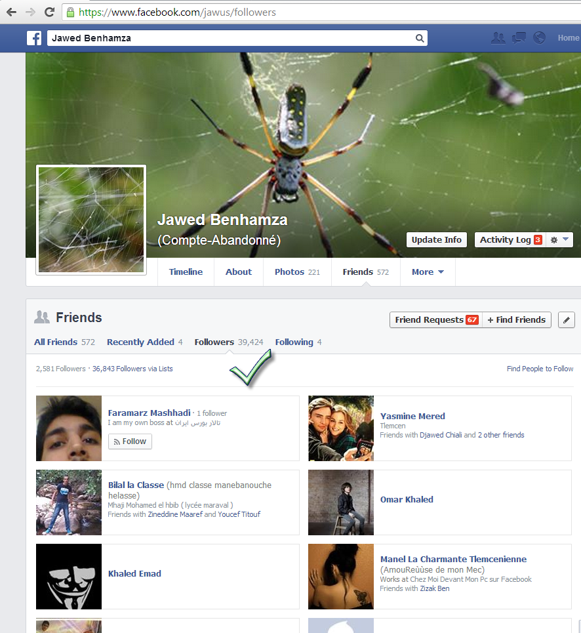The width and height of the screenshot is (581, 633).
Task: Click the Facebook logo icon
Action: pos(34,38)
